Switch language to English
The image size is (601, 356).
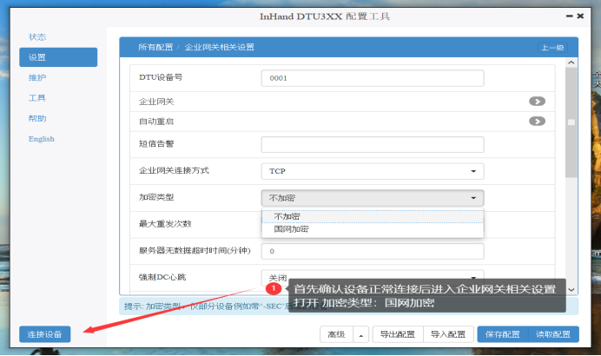(41, 139)
